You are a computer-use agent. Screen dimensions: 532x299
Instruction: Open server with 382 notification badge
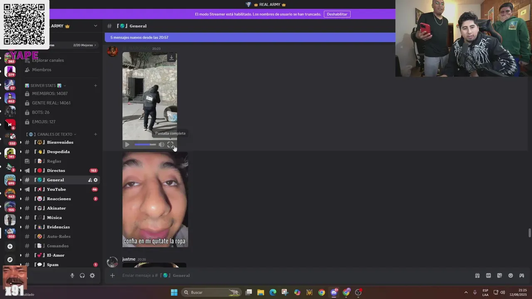pos(10,58)
